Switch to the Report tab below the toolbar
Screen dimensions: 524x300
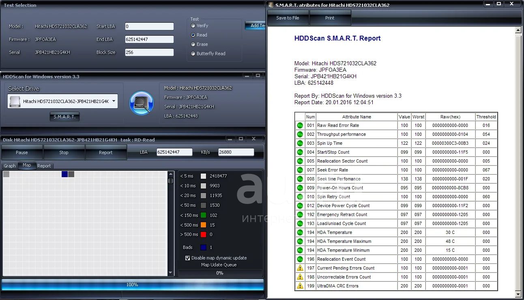click(44, 166)
